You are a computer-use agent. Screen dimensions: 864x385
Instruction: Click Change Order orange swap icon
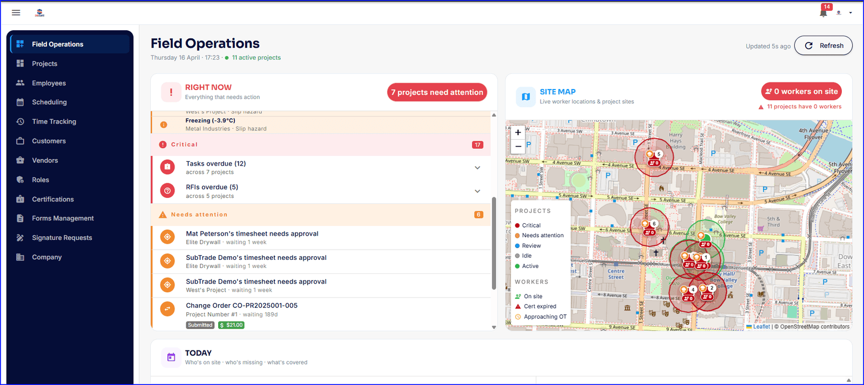(167, 309)
